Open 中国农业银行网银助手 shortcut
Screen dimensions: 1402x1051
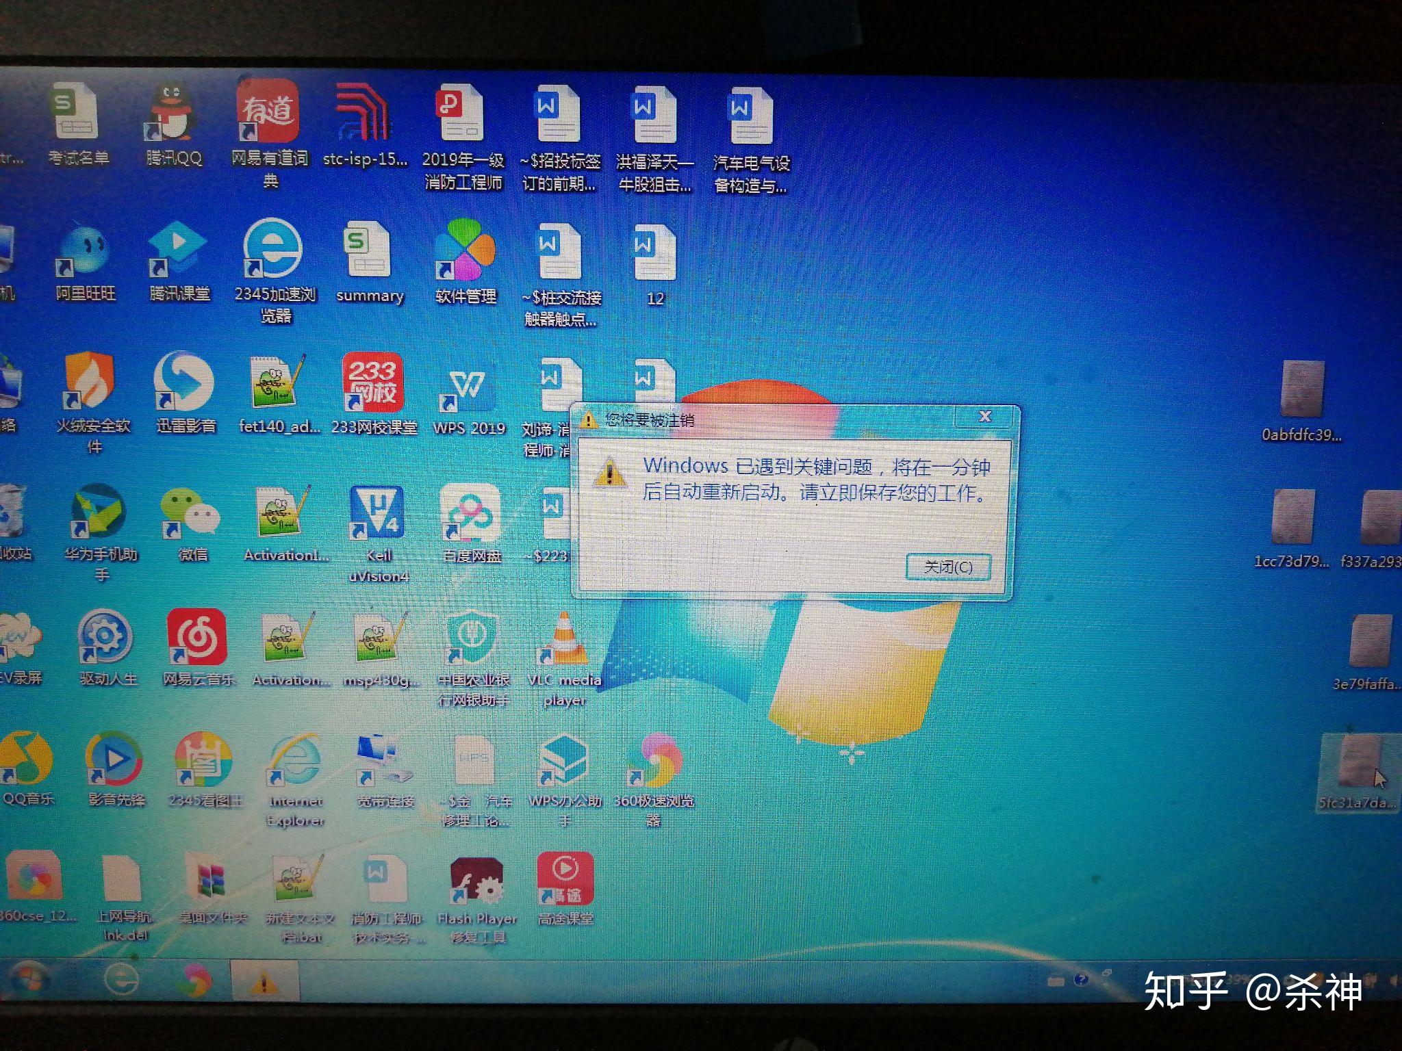(x=473, y=660)
